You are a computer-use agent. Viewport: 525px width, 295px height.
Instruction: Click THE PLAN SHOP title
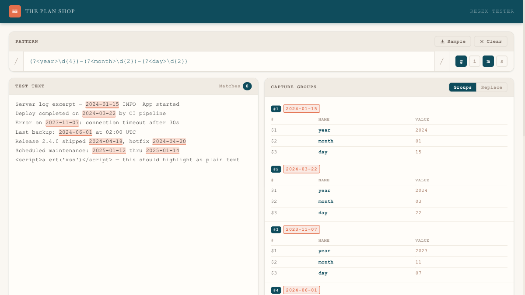pyautogui.click(x=50, y=11)
